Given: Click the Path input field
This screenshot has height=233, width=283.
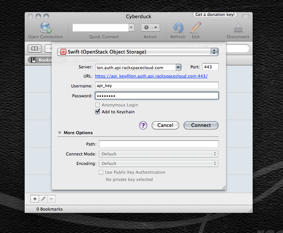Looking at the screenshot, I should [x=159, y=144].
